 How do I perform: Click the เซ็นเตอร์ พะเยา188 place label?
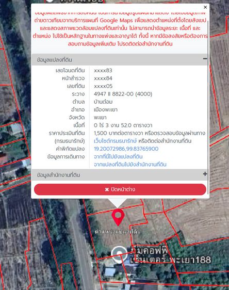pyautogui.click(x=170, y=260)
